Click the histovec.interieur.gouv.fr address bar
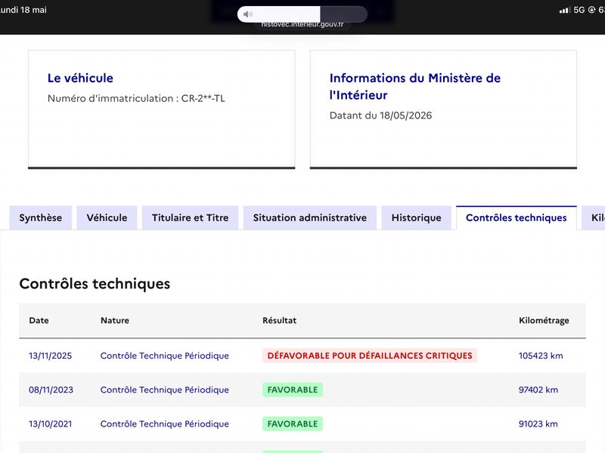This screenshot has height=453, width=605. click(302, 24)
